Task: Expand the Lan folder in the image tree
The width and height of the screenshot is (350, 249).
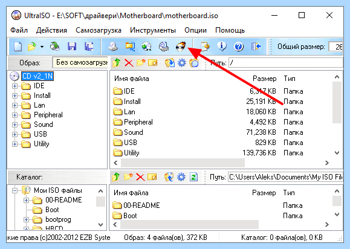Action: point(15,105)
